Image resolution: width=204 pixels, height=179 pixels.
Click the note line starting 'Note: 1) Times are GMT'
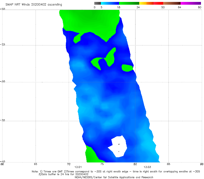[116, 172]
